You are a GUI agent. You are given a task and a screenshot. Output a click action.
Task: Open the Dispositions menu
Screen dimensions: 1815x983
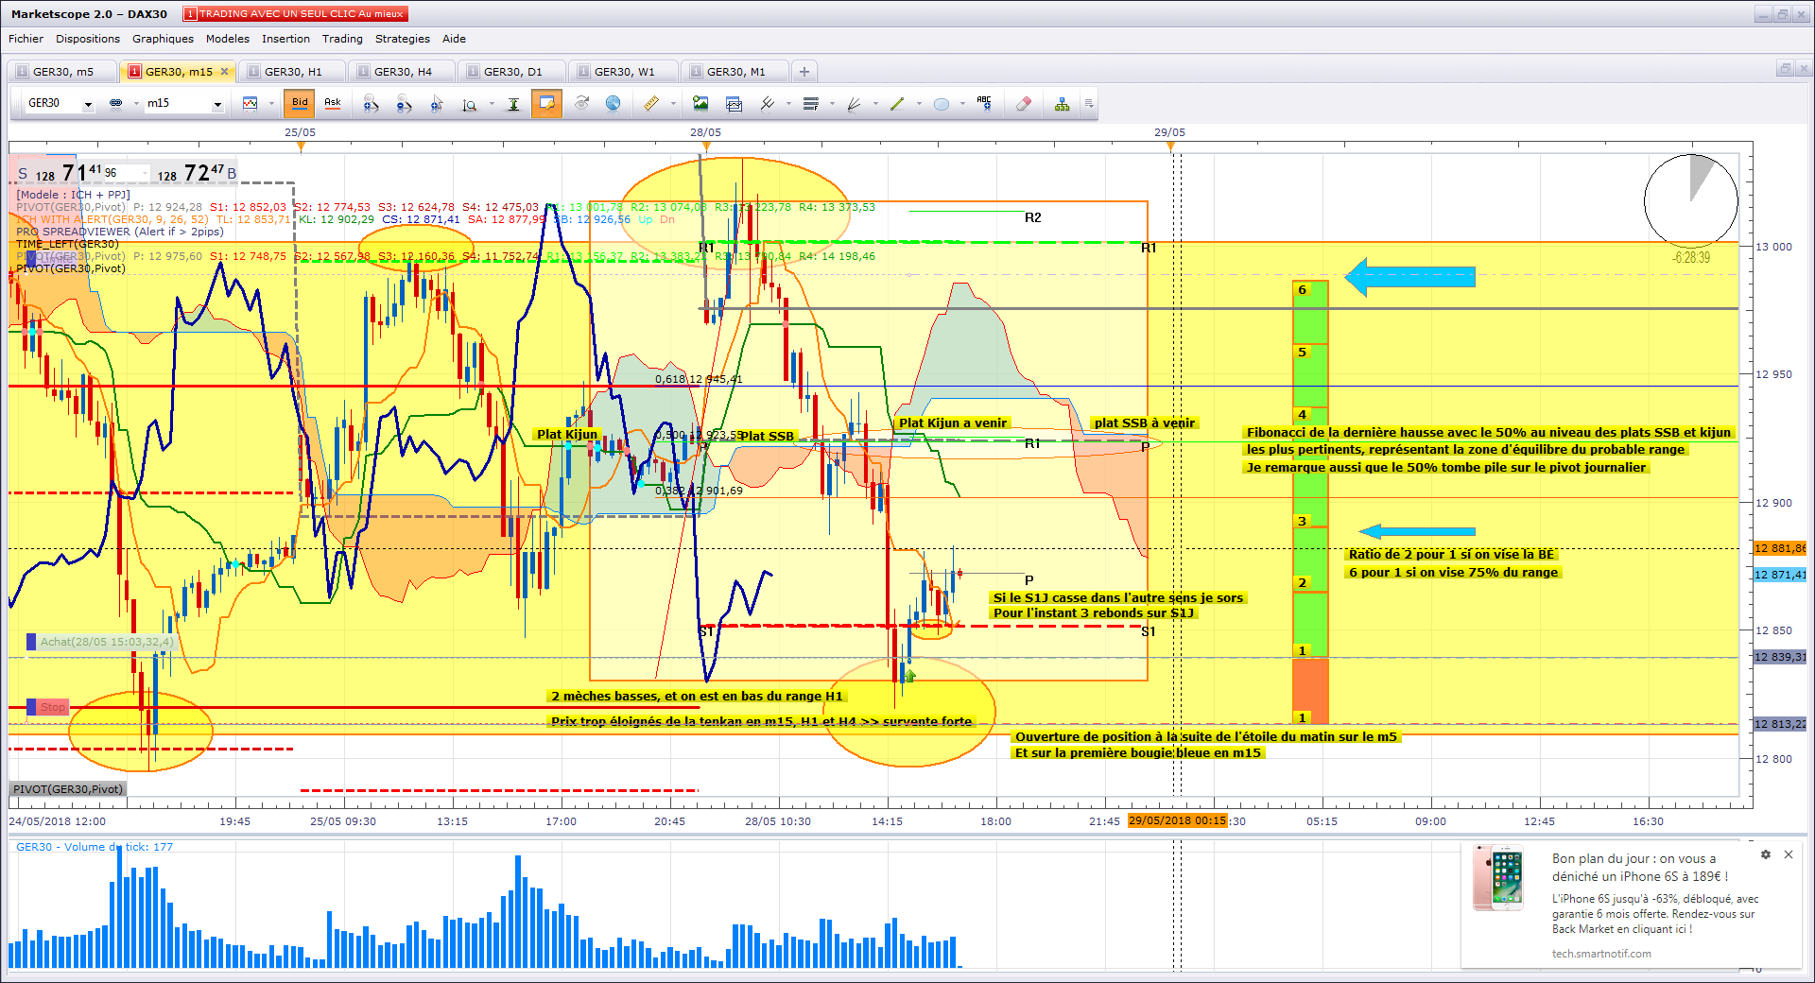pyautogui.click(x=88, y=39)
